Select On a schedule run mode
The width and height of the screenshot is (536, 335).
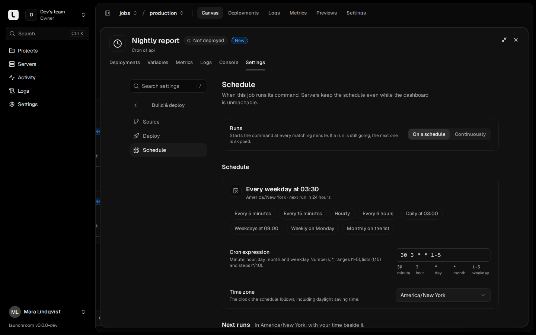click(x=429, y=134)
